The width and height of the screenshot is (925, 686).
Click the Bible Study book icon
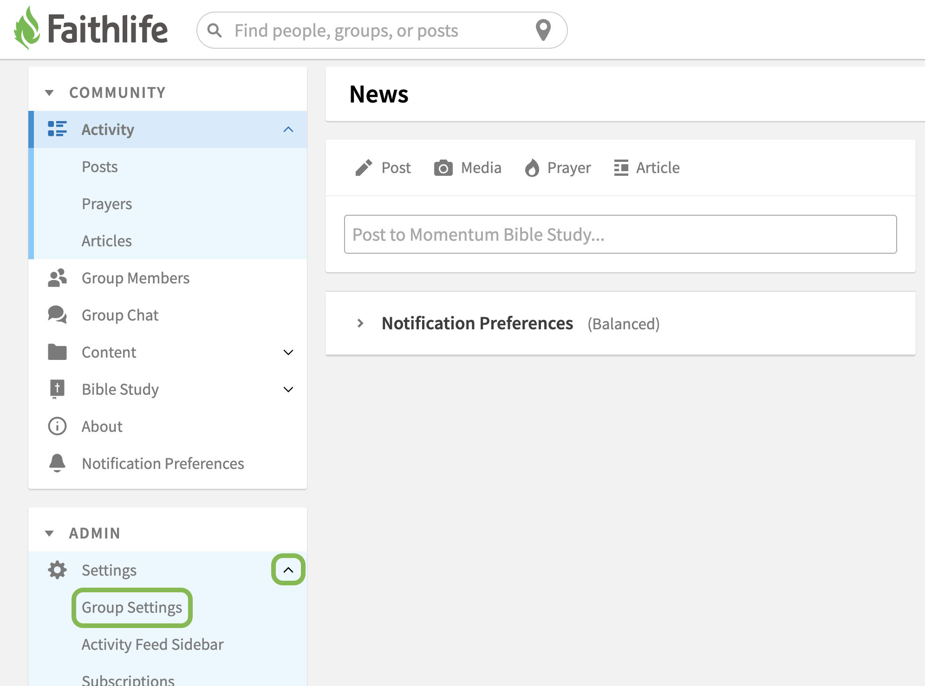coord(57,389)
